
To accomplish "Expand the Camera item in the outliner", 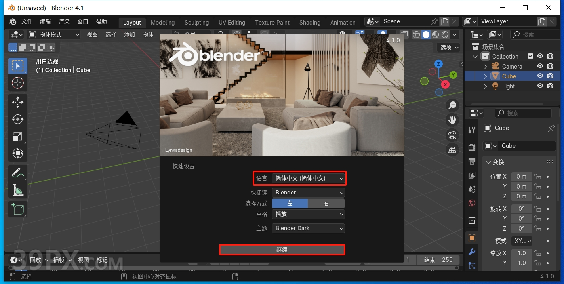I will (486, 66).
